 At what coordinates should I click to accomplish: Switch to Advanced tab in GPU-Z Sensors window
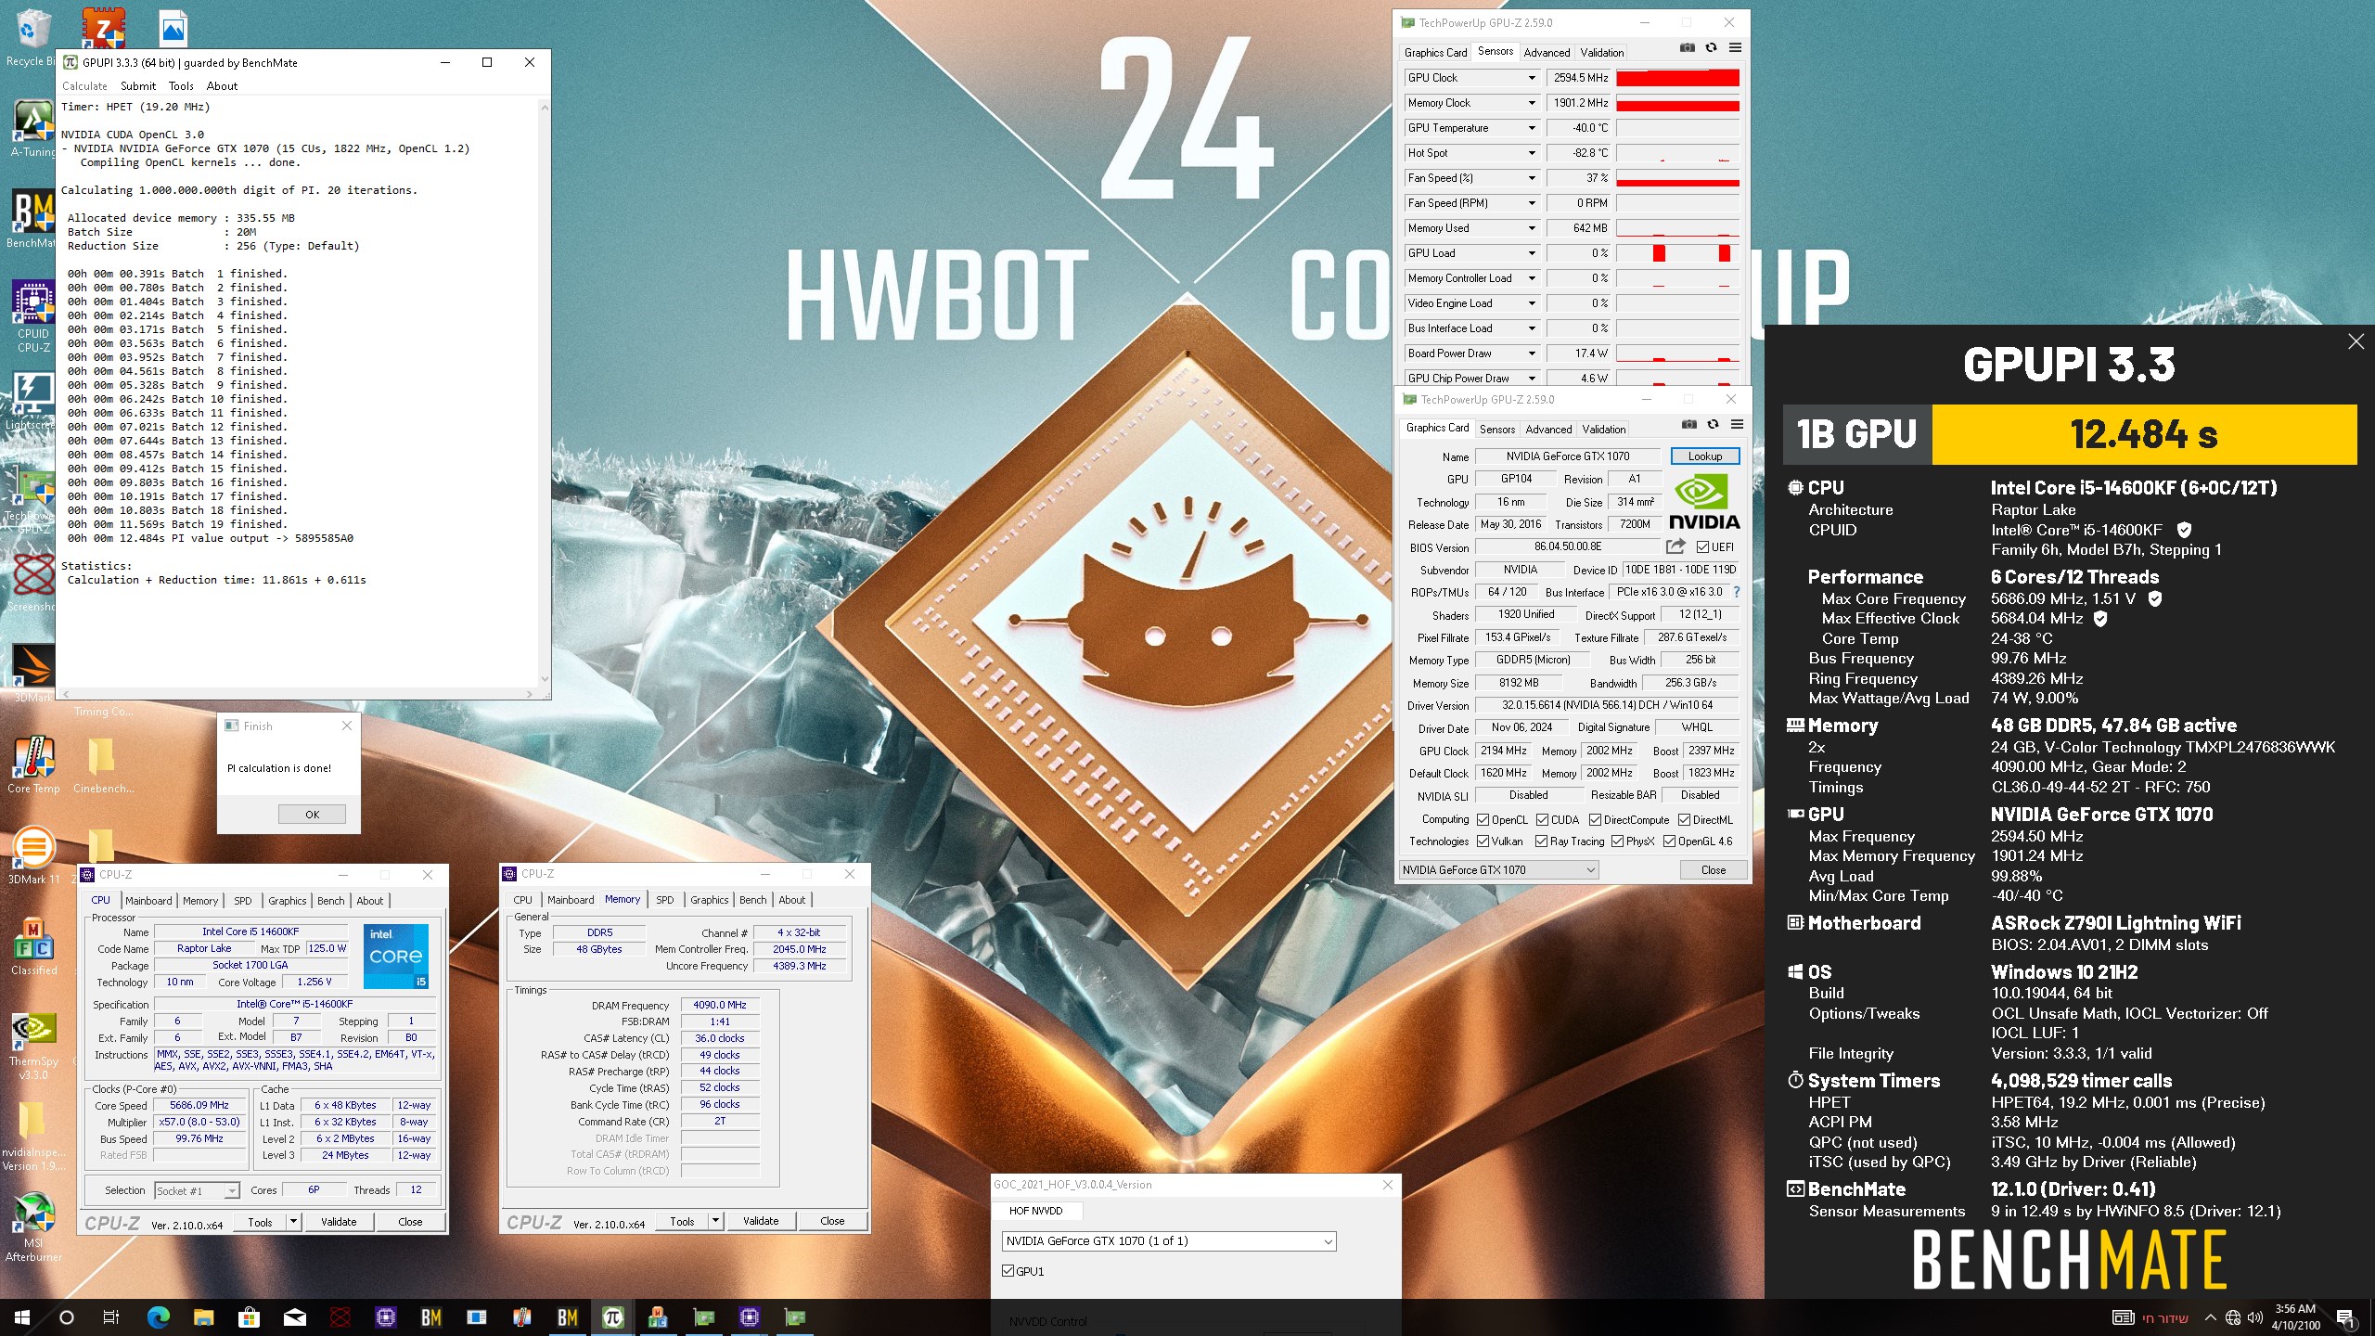1547,53
